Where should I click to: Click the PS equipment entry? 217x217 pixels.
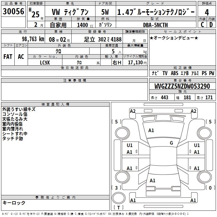pos(204,73)
